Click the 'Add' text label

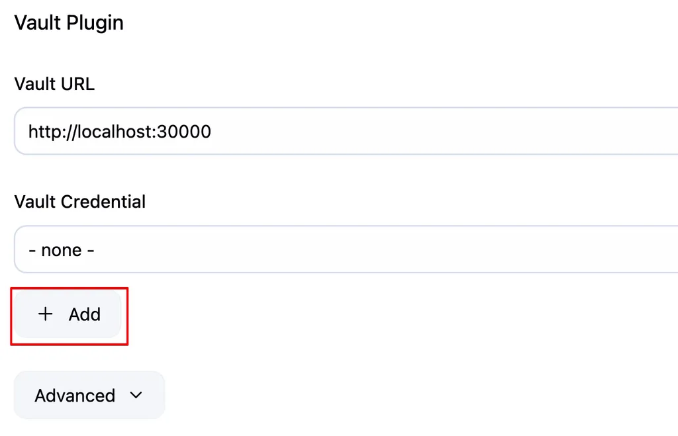[x=85, y=314]
